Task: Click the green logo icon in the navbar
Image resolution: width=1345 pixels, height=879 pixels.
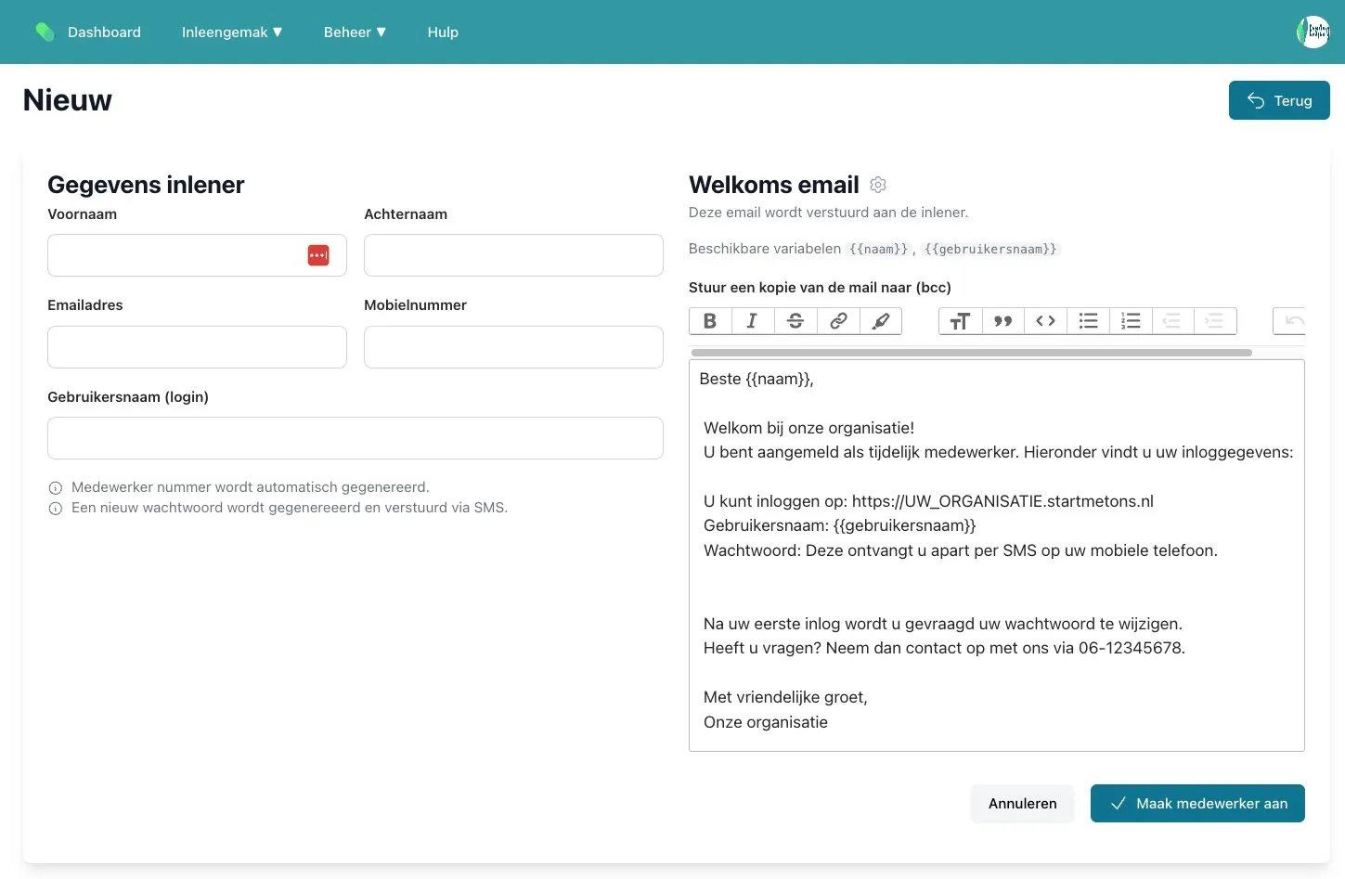Action: [x=45, y=32]
